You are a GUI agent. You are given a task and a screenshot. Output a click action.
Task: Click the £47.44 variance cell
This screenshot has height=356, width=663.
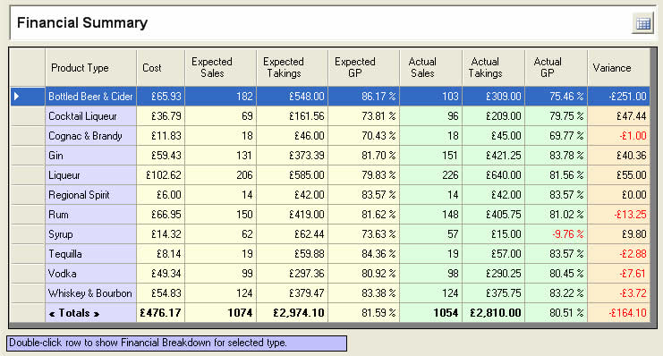pos(618,116)
